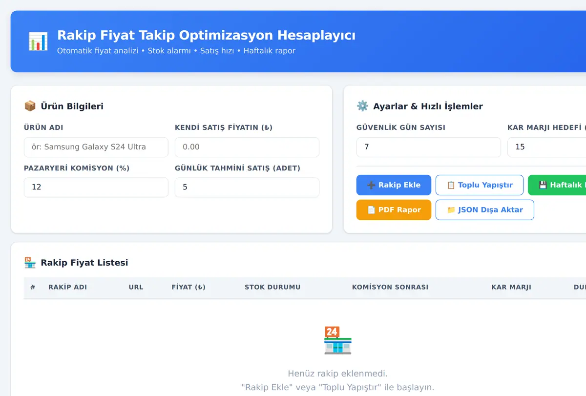Click the Kar Marjı Hedefi field showing 15
586x396 pixels.
pyautogui.click(x=546, y=147)
